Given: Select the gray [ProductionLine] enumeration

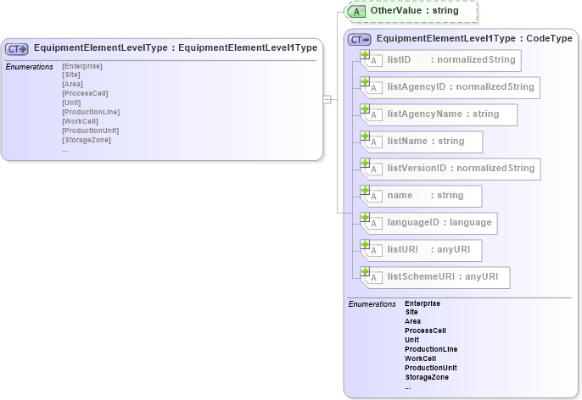Looking at the screenshot, I should point(91,112).
